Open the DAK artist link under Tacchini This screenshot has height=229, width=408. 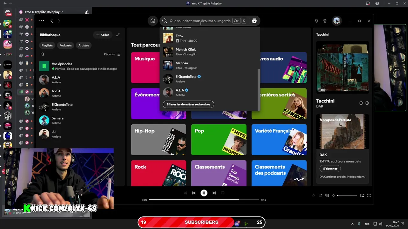[320, 106]
